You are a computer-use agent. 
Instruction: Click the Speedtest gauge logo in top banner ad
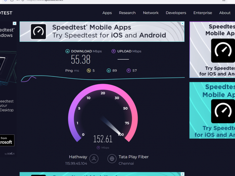click(38, 31)
